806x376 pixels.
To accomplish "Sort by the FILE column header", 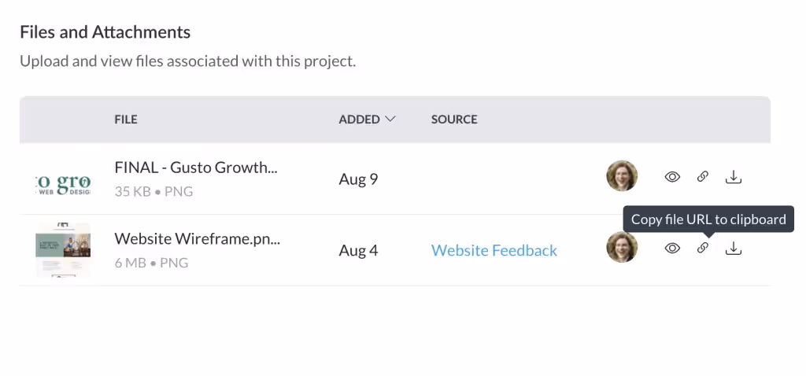I will [x=126, y=120].
